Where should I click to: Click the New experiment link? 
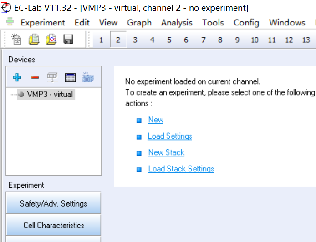coord(156,120)
